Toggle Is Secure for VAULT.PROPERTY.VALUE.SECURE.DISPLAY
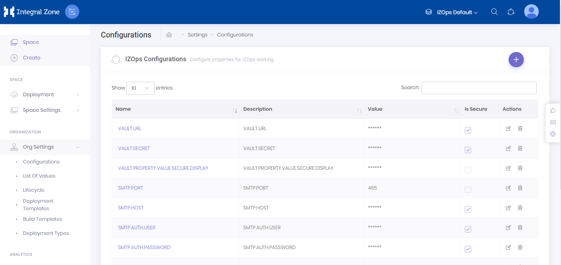The height and width of the screenshot is (265, 561). [468, 170]
